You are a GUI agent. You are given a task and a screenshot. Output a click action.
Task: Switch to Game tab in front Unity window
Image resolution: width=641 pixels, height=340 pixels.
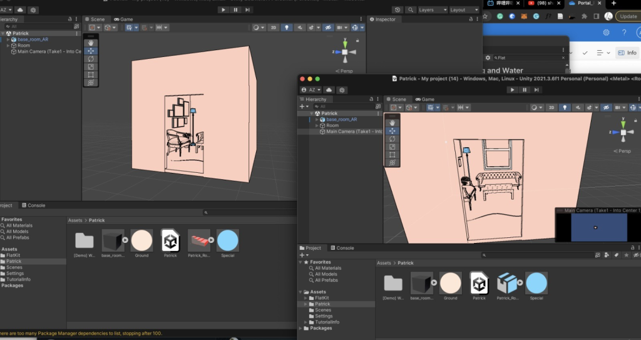425,100
